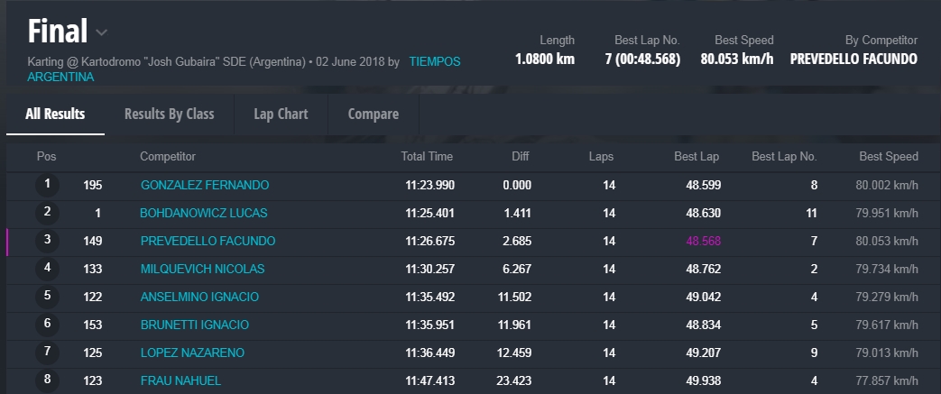
Task: Click position 1 badge icon
Action: point(47,185)
